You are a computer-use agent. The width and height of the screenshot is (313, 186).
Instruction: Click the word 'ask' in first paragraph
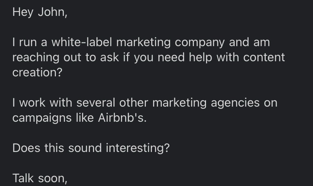pyautogui.click(x=109, y=57)
